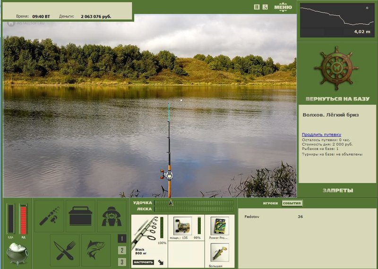Open the fishing rod tackle icon
Screen dimensions: 378x269
(50, 216)
